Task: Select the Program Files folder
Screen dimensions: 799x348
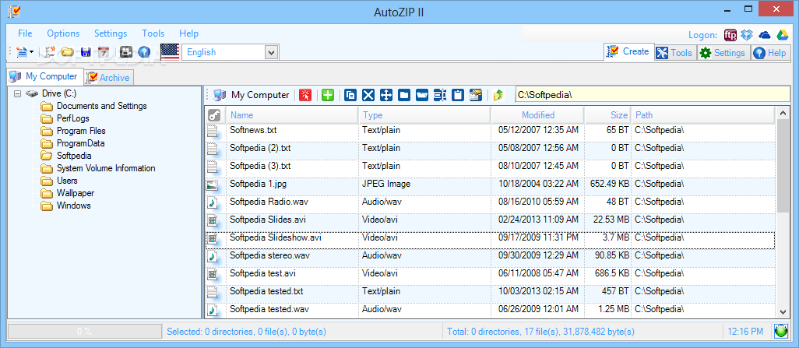Action: point(81,131)
